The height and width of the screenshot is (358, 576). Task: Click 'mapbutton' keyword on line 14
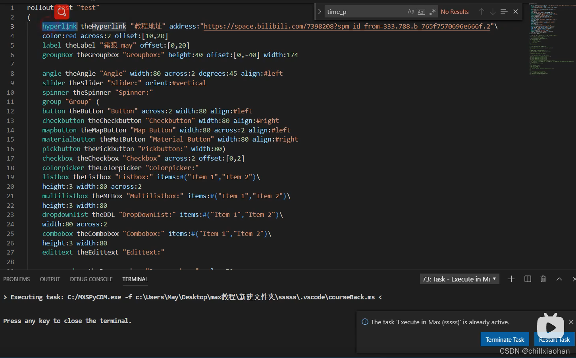pos(60,130)
